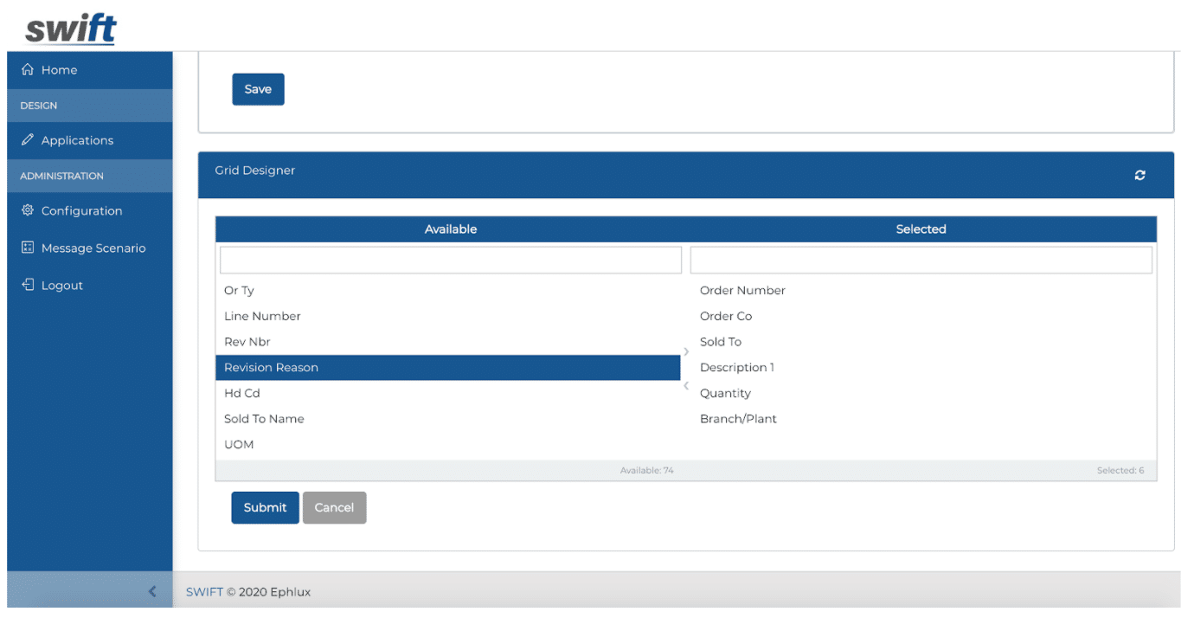Click the Available list filter field
Viewport: 1194px width, 618px height.
(x=450, y=260)
